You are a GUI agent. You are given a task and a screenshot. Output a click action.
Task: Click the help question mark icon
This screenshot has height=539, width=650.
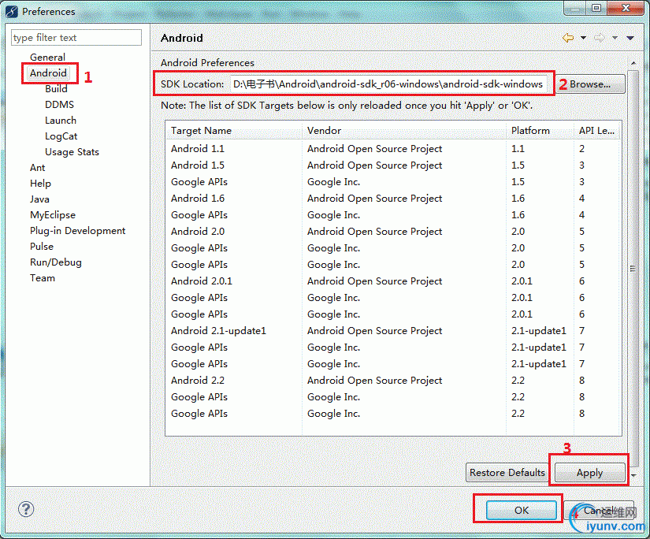pyautogui.click(x=26, y=509)
